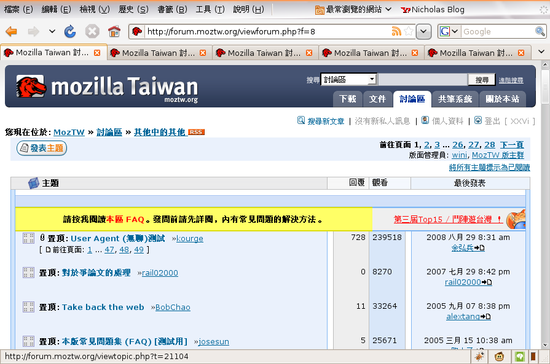The height and width of the screenshot is (364, 550).
Task: Open the 討論區 search scope dropdown
Action: pyautogui.click(x=372, y=80)
